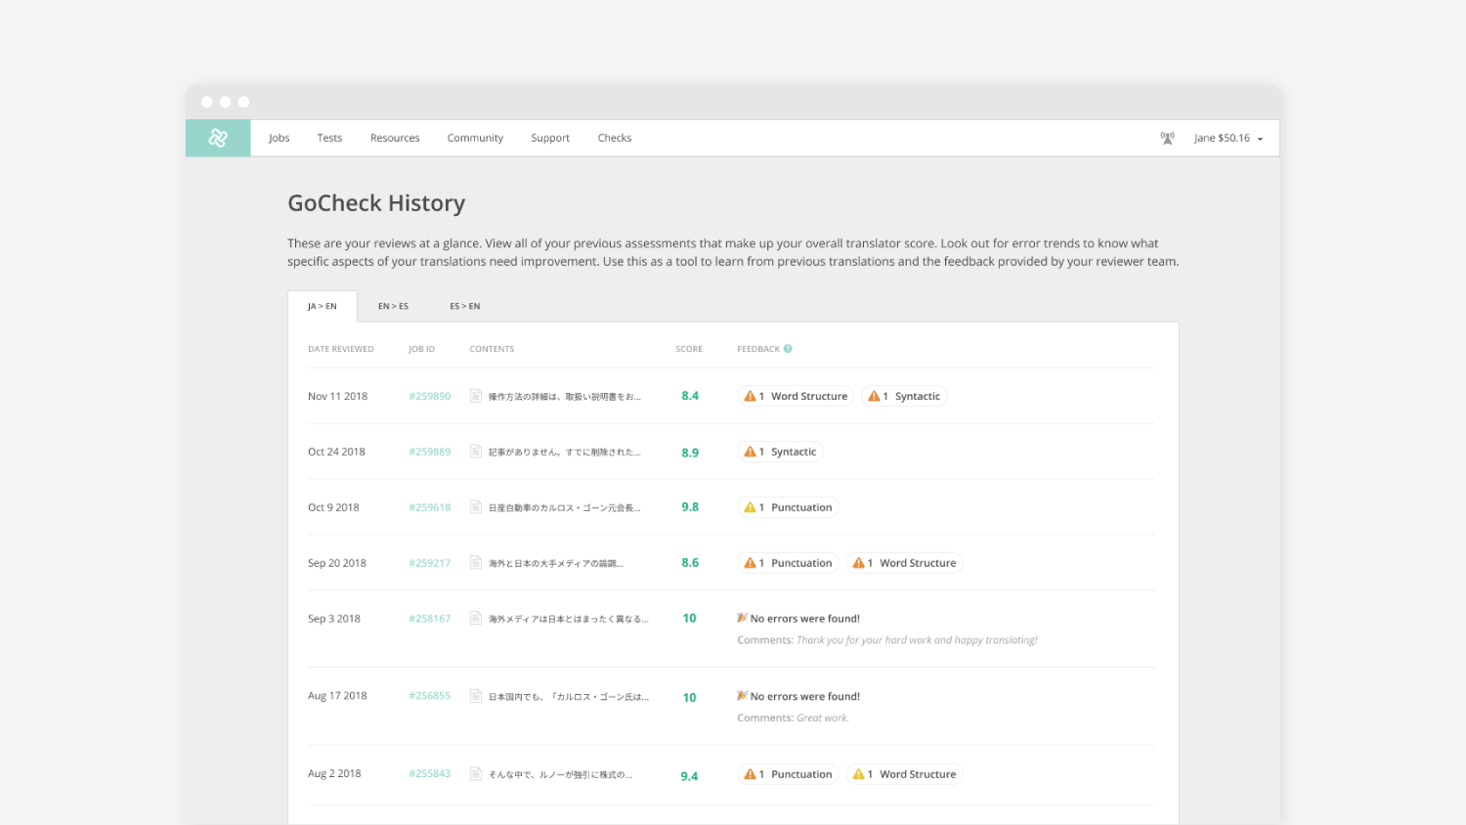Open job link #255843
Image resolution: width=1466 pixels, height=825 pixels.
[430, 773]
